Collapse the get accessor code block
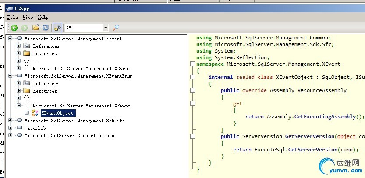The width and height of the screenshot is (365, 178). [192, 103]
